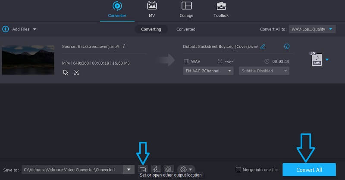Open the blue output info icon

pyautogui.click(x=287, y=47)
